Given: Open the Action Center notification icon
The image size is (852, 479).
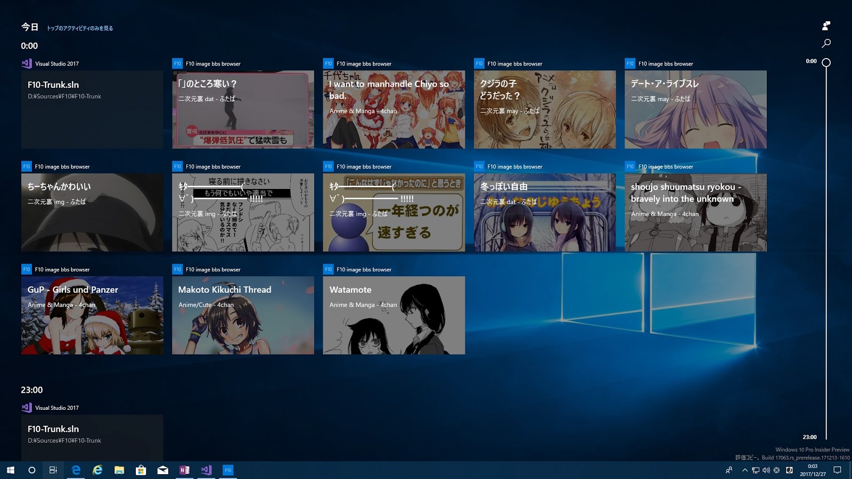Looking at the screenshot, I should point(838,470).
